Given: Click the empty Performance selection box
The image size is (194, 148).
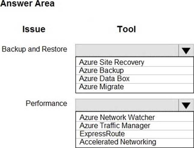Looking at the screenshot, I should tap(127, 105).
